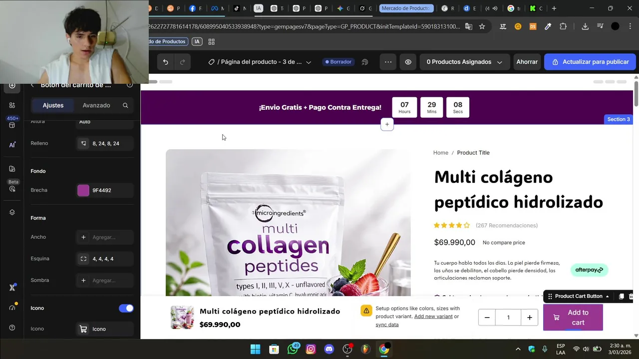Click the Add new variant link
This screenshot has height=359, width=639.
[x=433, y=317]
